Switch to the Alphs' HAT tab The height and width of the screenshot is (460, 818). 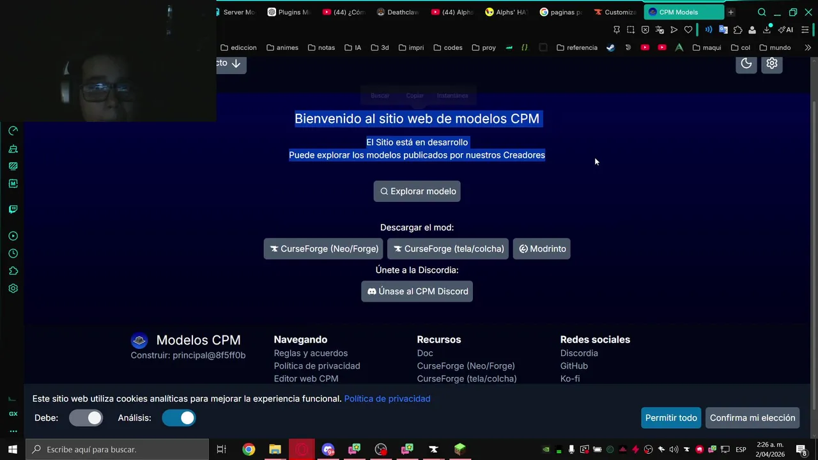point(507,12)
